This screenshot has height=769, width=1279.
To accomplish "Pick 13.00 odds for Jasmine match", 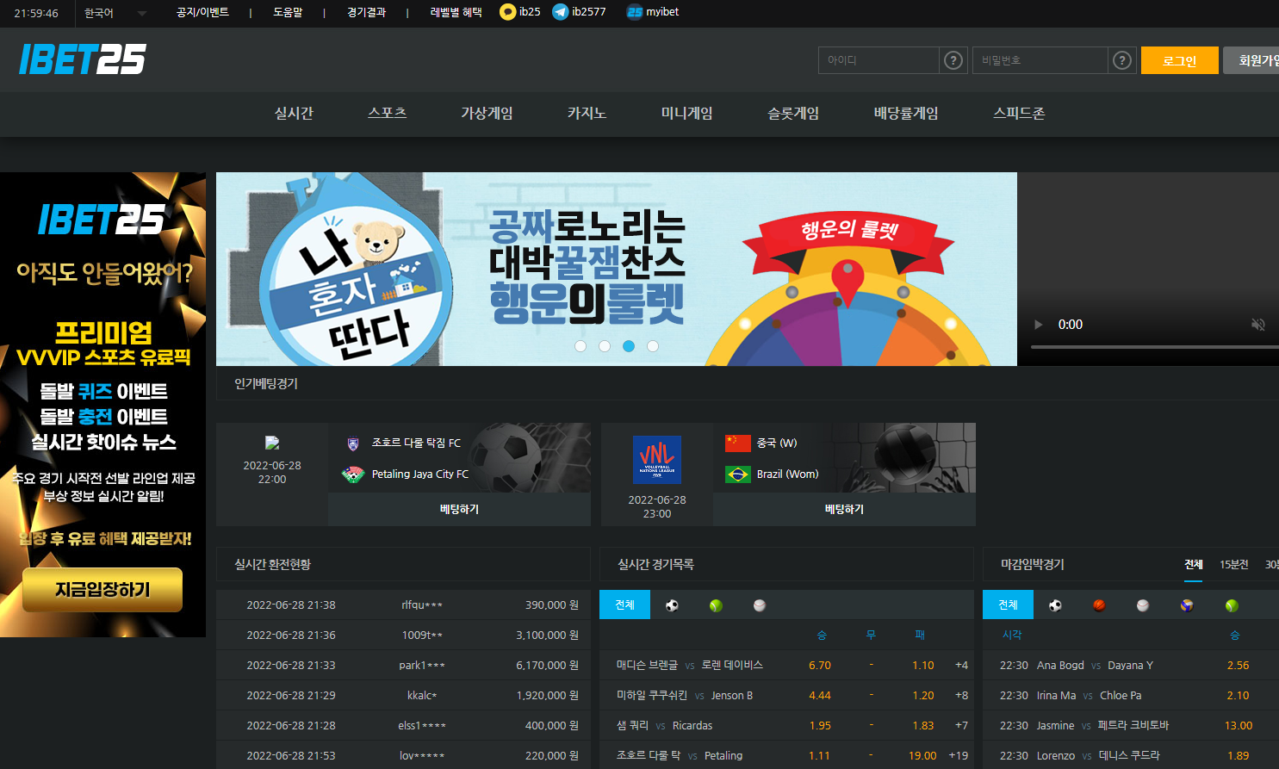I will pos(1239,725).
